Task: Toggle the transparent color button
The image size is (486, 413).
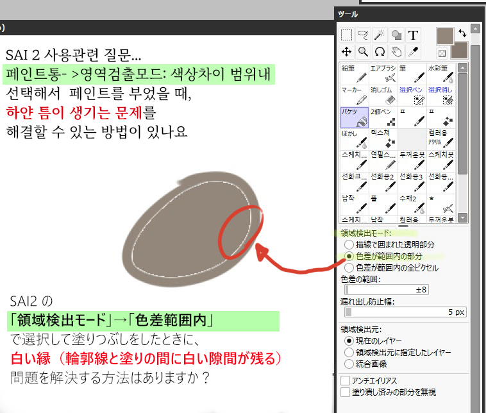Action: tap(442, 53)
